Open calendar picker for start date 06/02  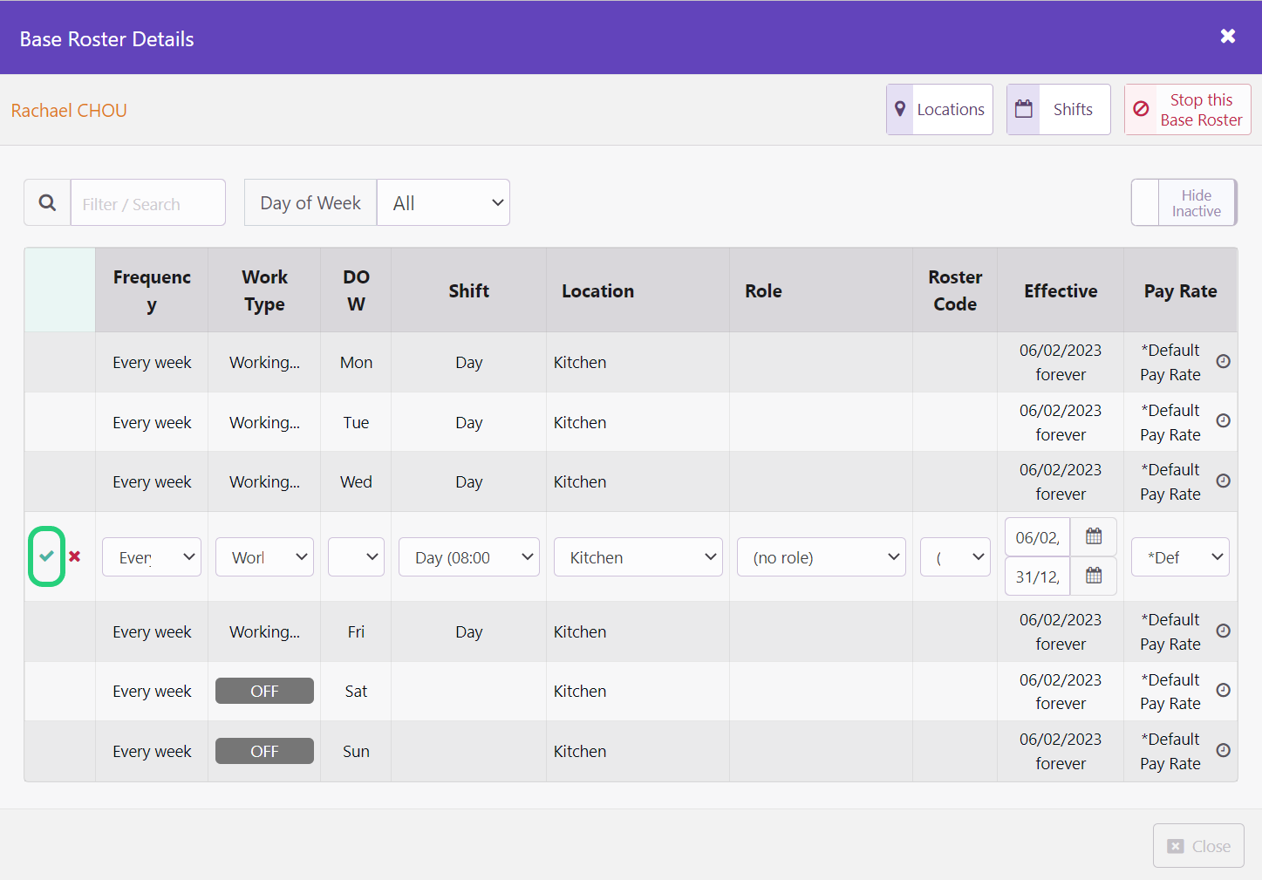point(1094,536)
